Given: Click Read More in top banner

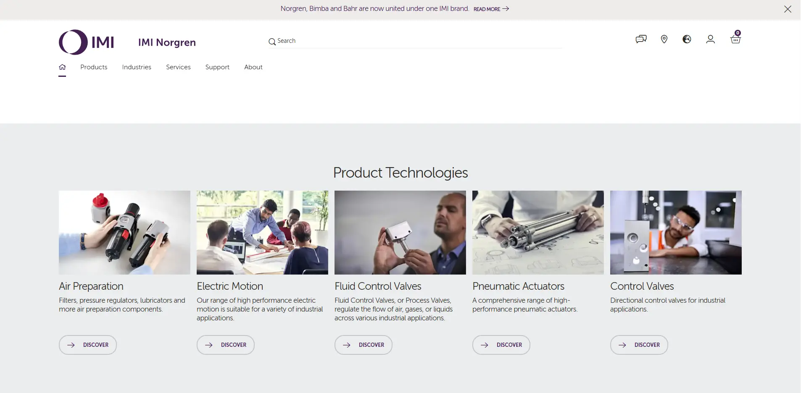Looking at the screenshot, I should [x=491, y=9].
